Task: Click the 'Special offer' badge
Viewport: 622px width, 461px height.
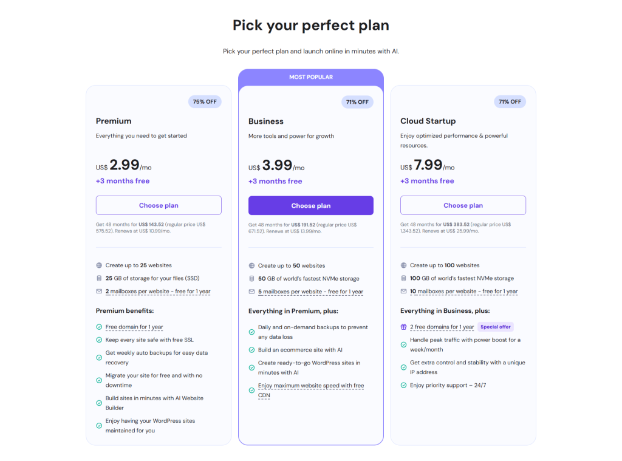Action: (x=496, y=327)
